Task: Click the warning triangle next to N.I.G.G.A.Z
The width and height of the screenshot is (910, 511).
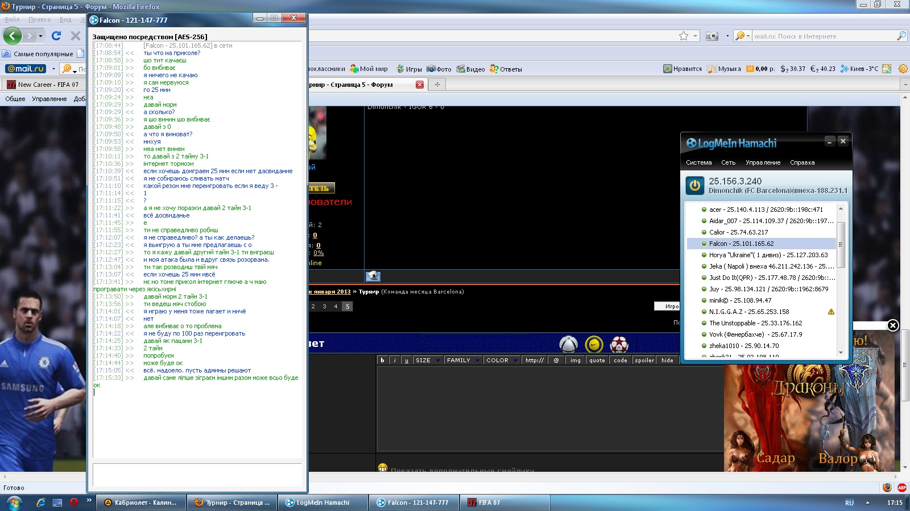Action: coord(831,312)
